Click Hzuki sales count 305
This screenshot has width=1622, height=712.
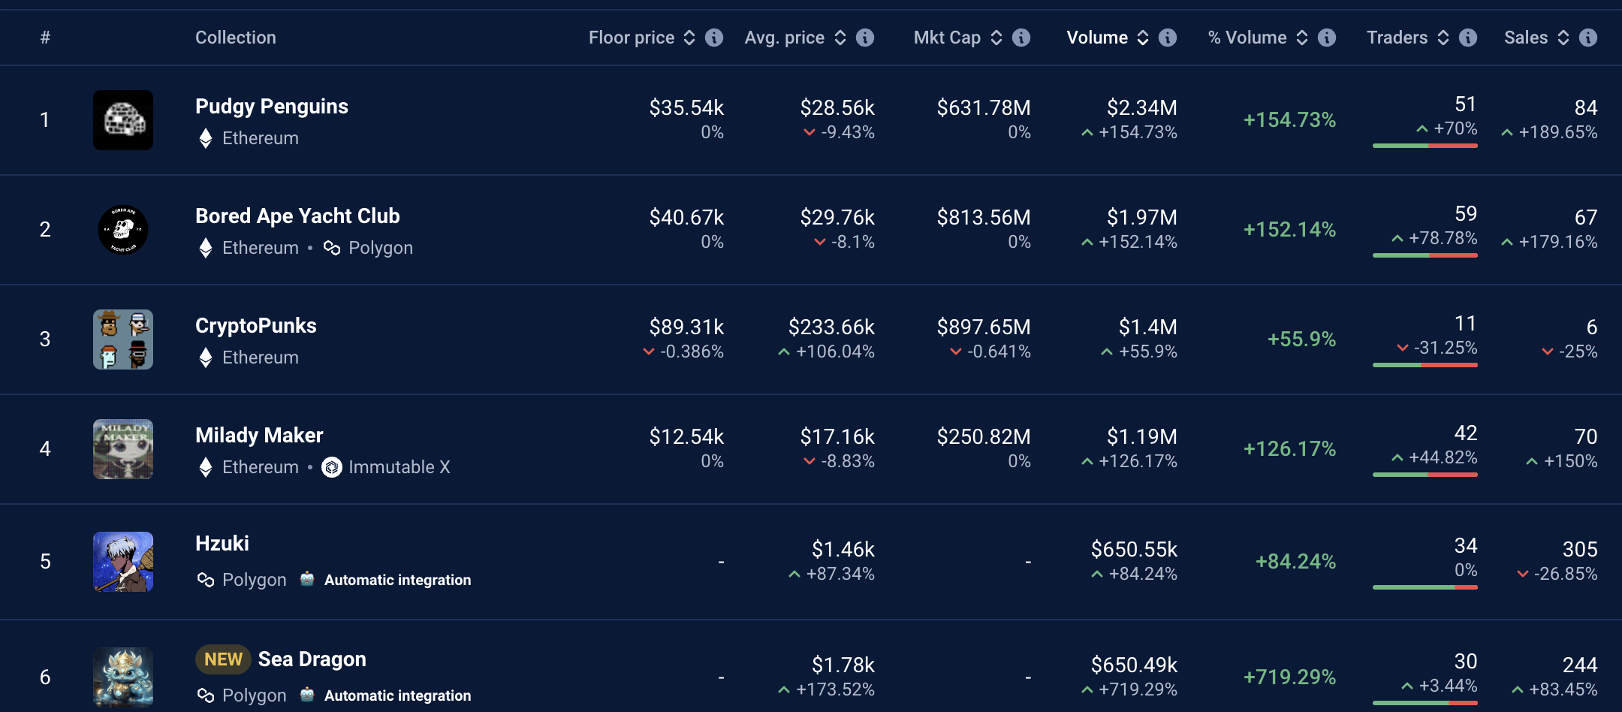1580,550
